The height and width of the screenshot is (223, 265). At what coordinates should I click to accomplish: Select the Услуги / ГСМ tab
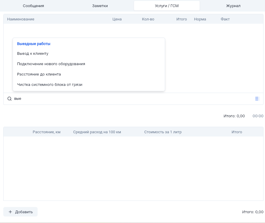tap(166, 6)
